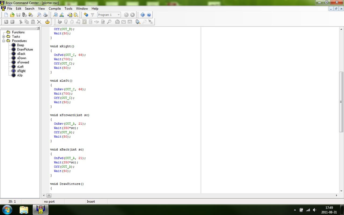Viewport: 344px width, 215px height.
Task: Cut text using the scissors icon
Action: (x=21, y=22)
